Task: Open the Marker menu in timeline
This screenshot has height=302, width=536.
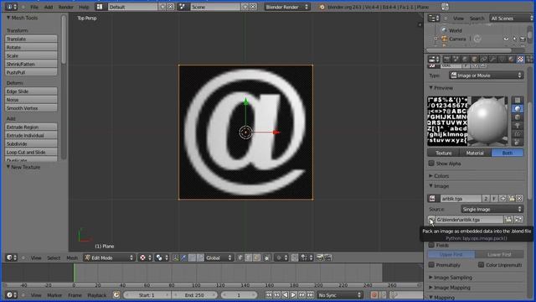Action: 54,294
